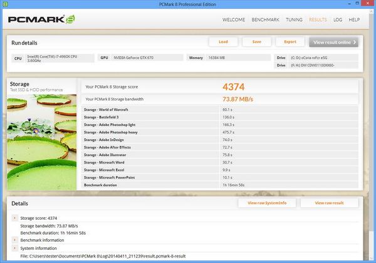376x263 pixels.
Task: Expand System information section
Action: (14, 248)
